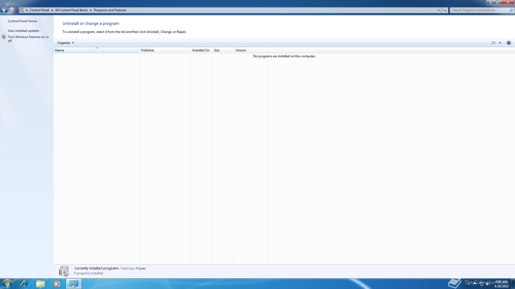Expand the Organize dropdown menu
The image size is (515, 289).
point(65,43)
